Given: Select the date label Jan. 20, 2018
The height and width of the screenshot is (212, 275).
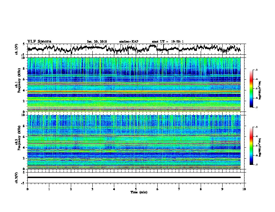Looking at the screenshot, I should [97, 42].
